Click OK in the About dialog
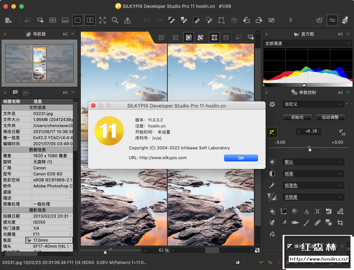This screenshot has width=354, height=270. tap(241, 158)
